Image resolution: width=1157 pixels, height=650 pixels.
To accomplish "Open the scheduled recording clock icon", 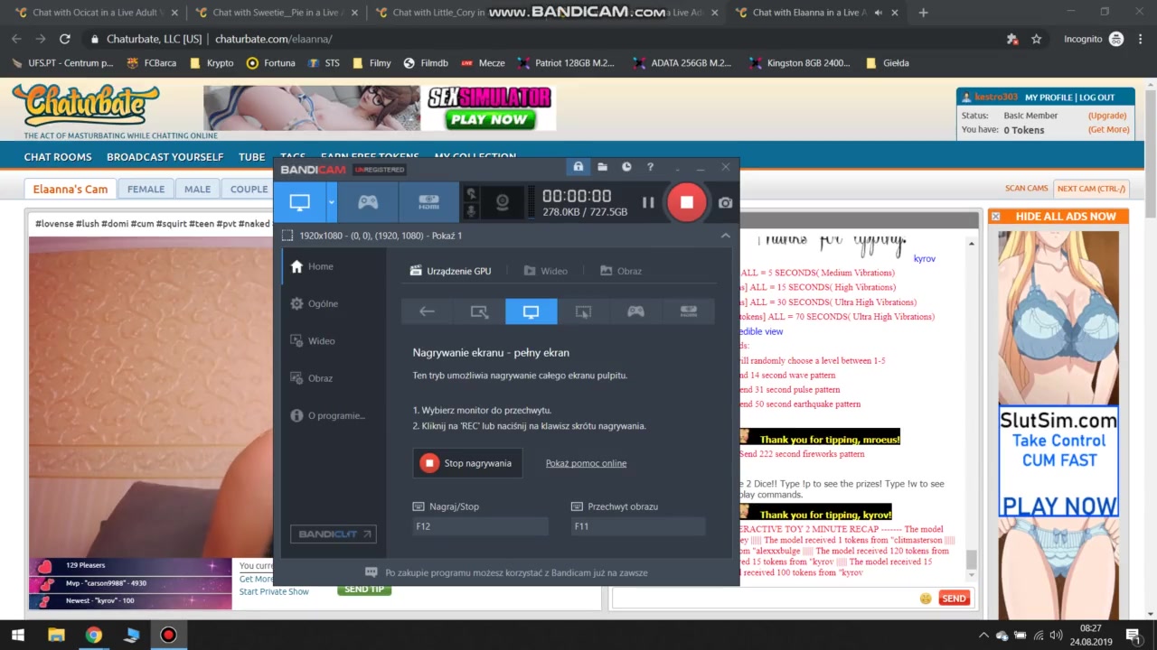I will pos(626,167).
